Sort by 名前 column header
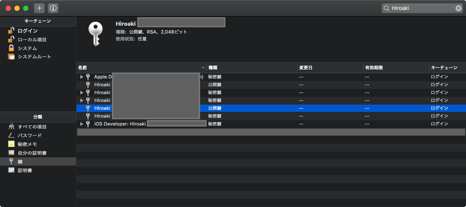The width and height of the screenshot is (466, 207). click(140, 68)
